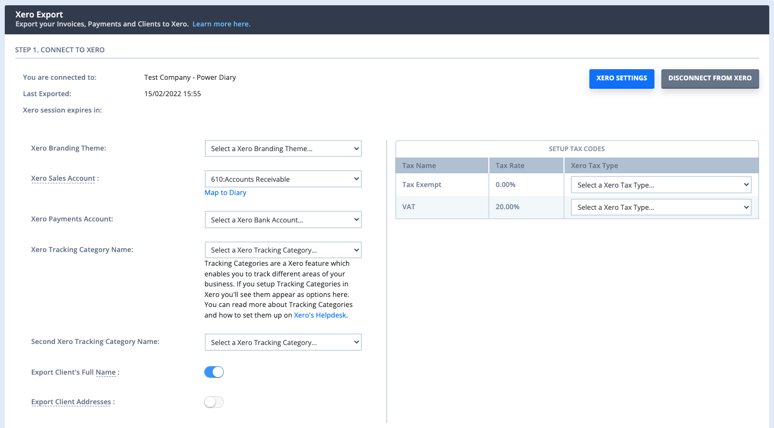Click the 'Test Company - Power Diary' connection name
774x428 pixels.
pos(190,77)
